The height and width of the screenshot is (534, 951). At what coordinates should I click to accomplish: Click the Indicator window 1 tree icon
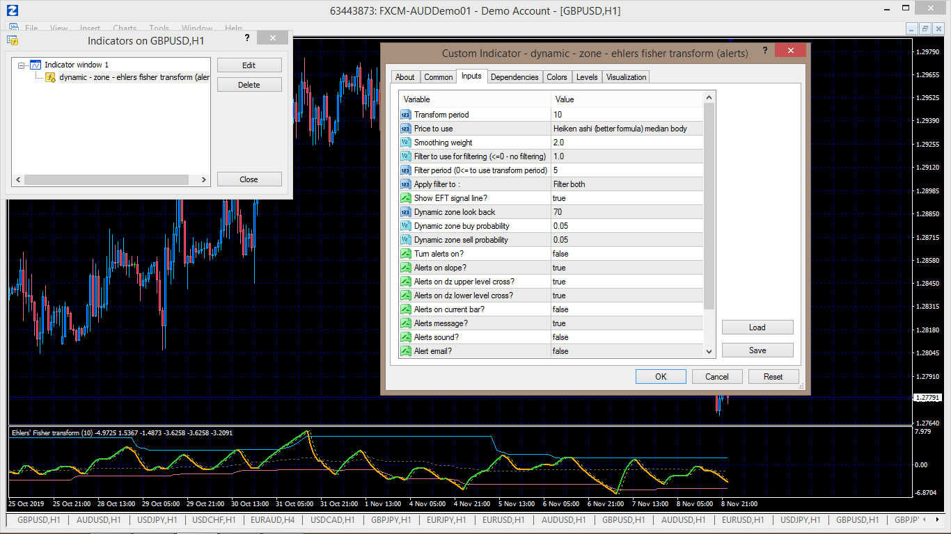(36, 65)
